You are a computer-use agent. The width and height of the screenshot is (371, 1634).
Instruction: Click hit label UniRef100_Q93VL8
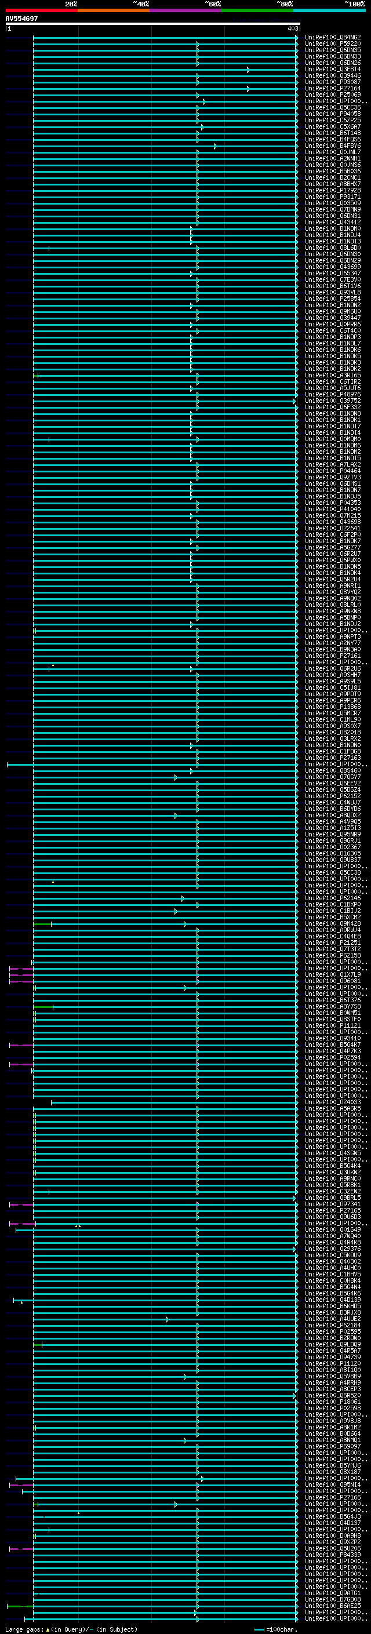tap(333, 292)
